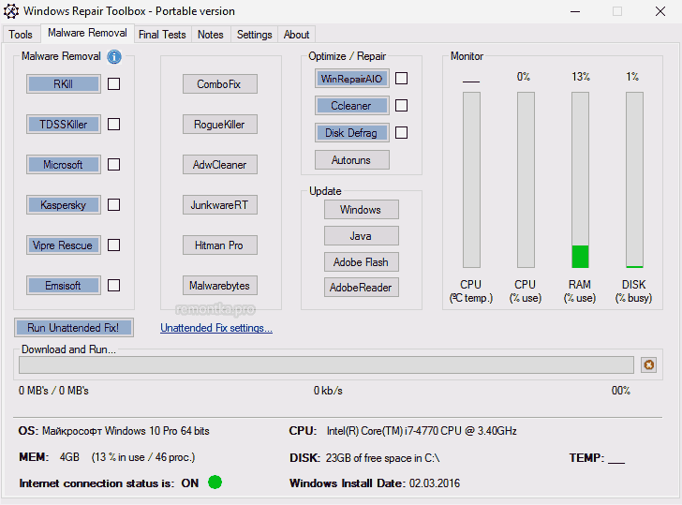Click the Intel Core i7-4770 CPU text
This screenshot has width=682, height=505.
click(x=422, y=431)
